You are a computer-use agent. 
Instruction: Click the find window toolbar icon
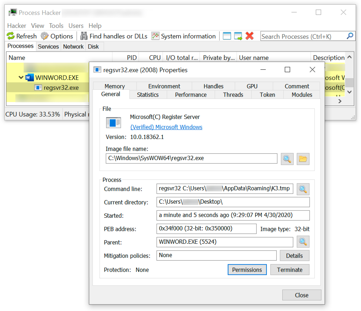point(227,36)
